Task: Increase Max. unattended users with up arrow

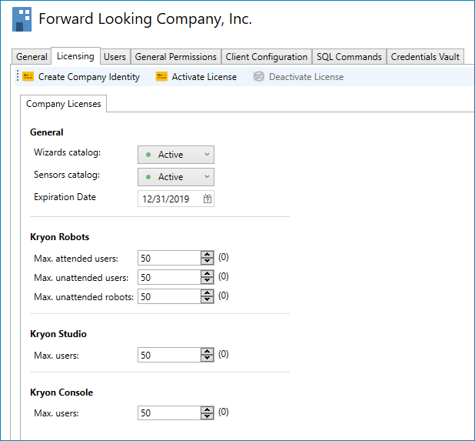Action: point(208,273)
